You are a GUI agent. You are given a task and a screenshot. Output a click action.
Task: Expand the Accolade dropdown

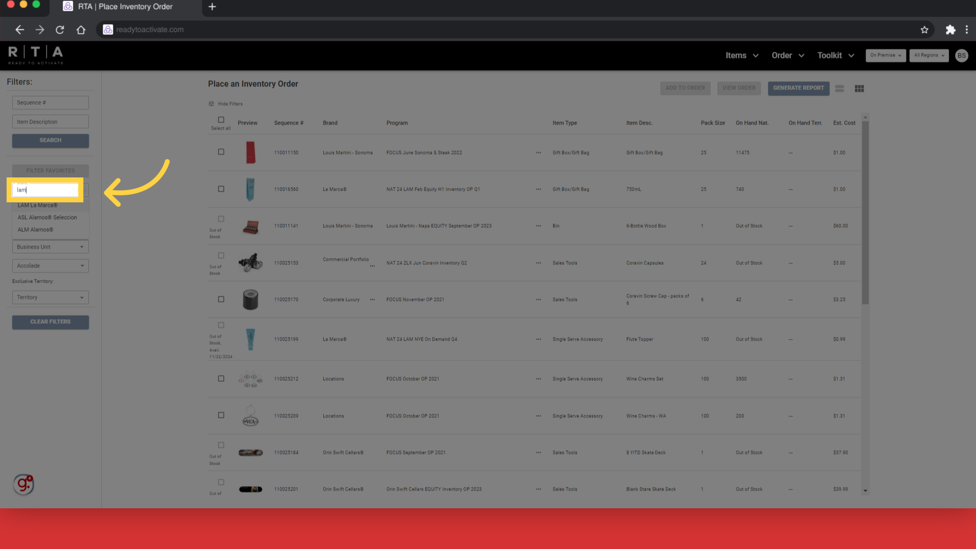tap(50, 266)
